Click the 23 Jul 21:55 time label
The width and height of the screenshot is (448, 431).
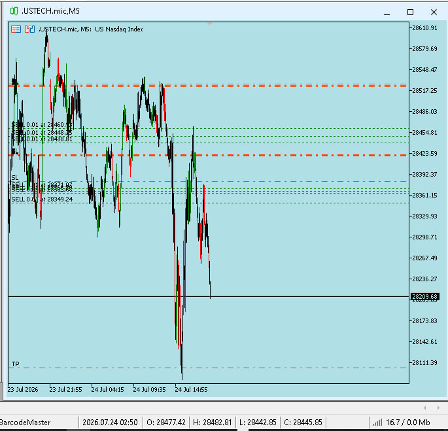[65, 390]
